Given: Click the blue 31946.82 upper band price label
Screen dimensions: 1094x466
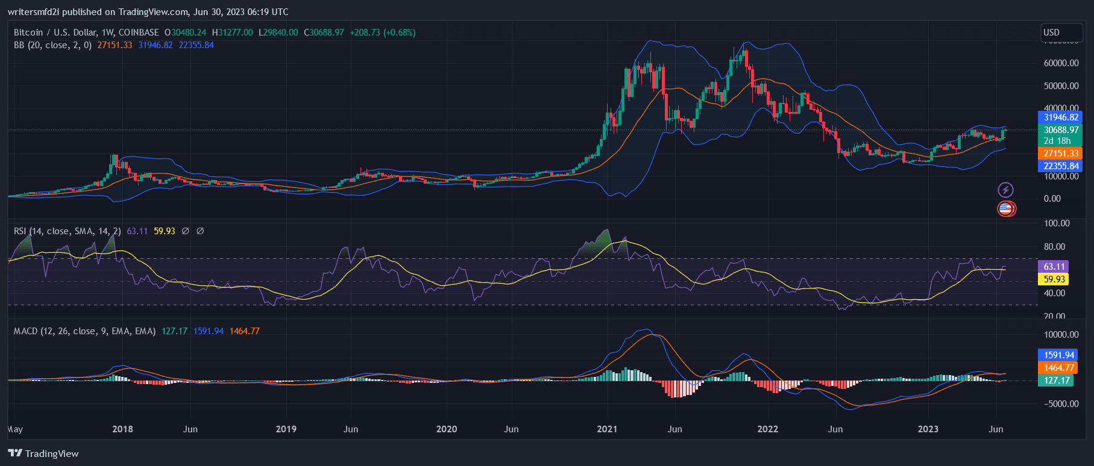Looking at the screenshot, I should (1061, 117).
